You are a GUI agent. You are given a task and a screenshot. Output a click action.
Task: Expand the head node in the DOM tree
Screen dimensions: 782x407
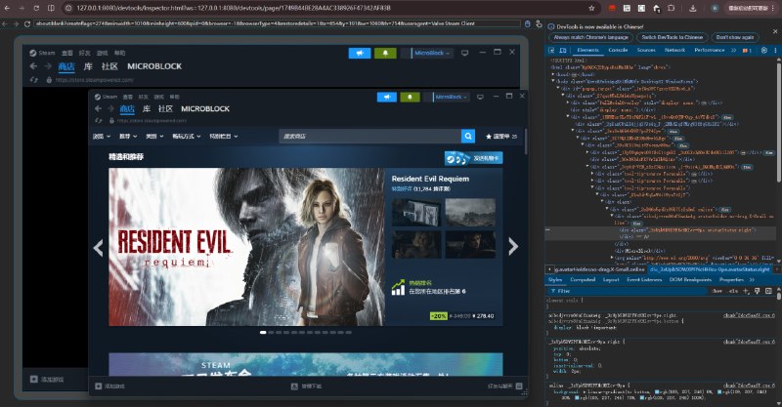click(553, 74)
